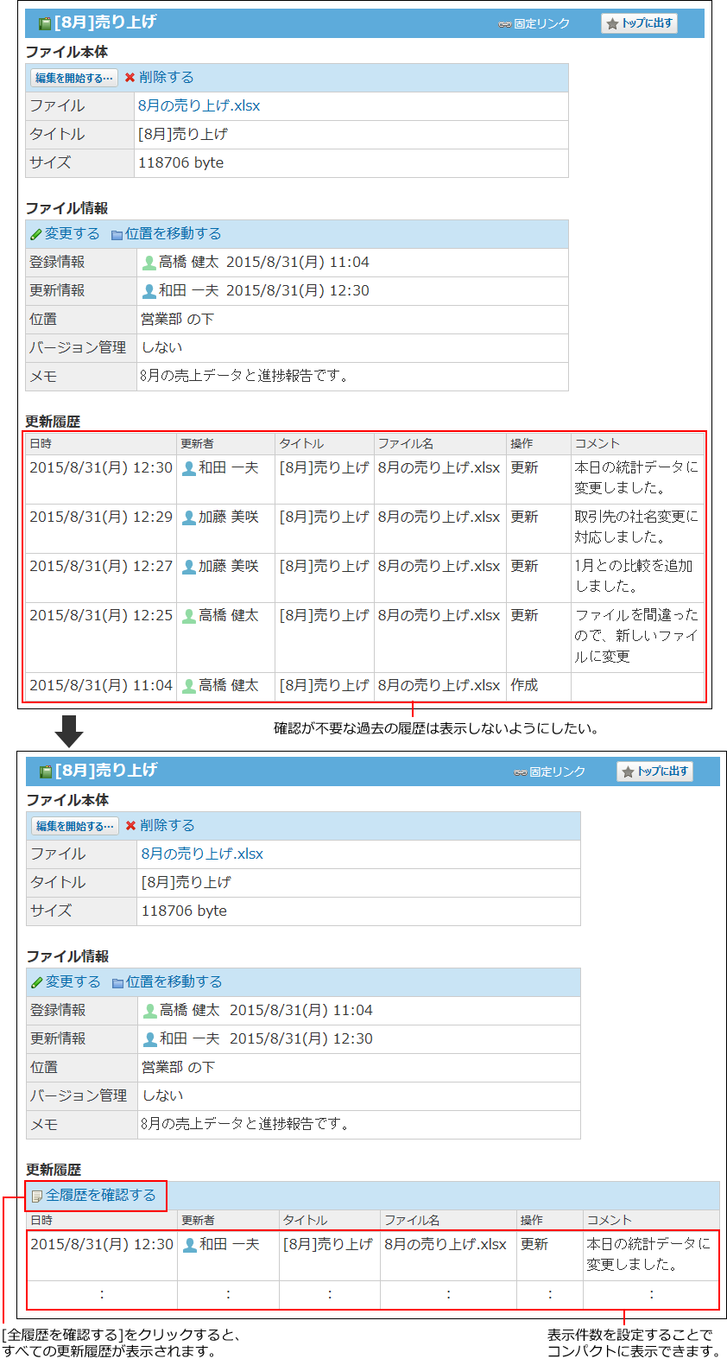The height and width of the screenshot is (1365, 727).
Task: Select 営業部 の下 location value in lower panel
Action: [x=179, y=1067]
